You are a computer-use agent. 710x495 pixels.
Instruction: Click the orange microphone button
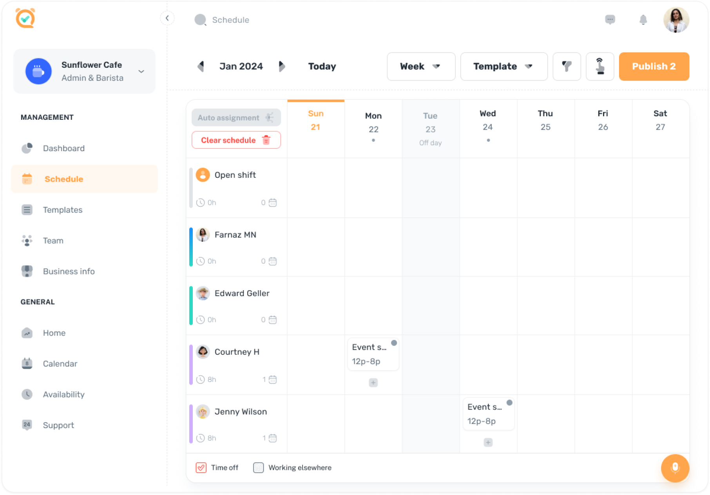(675, 468)
